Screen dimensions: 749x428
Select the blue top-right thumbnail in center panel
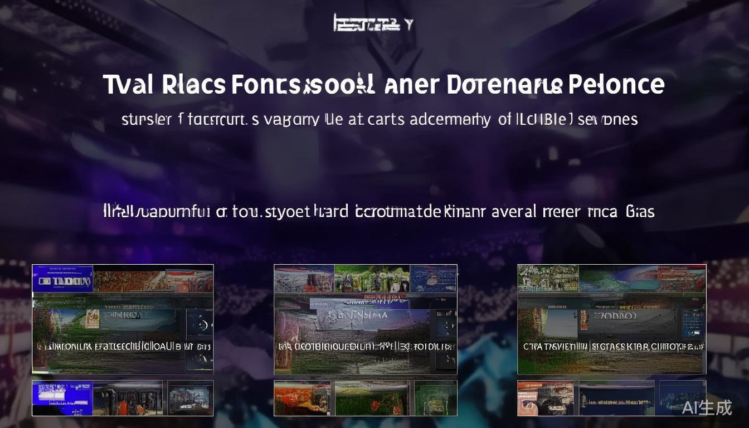tap(434, 278)
